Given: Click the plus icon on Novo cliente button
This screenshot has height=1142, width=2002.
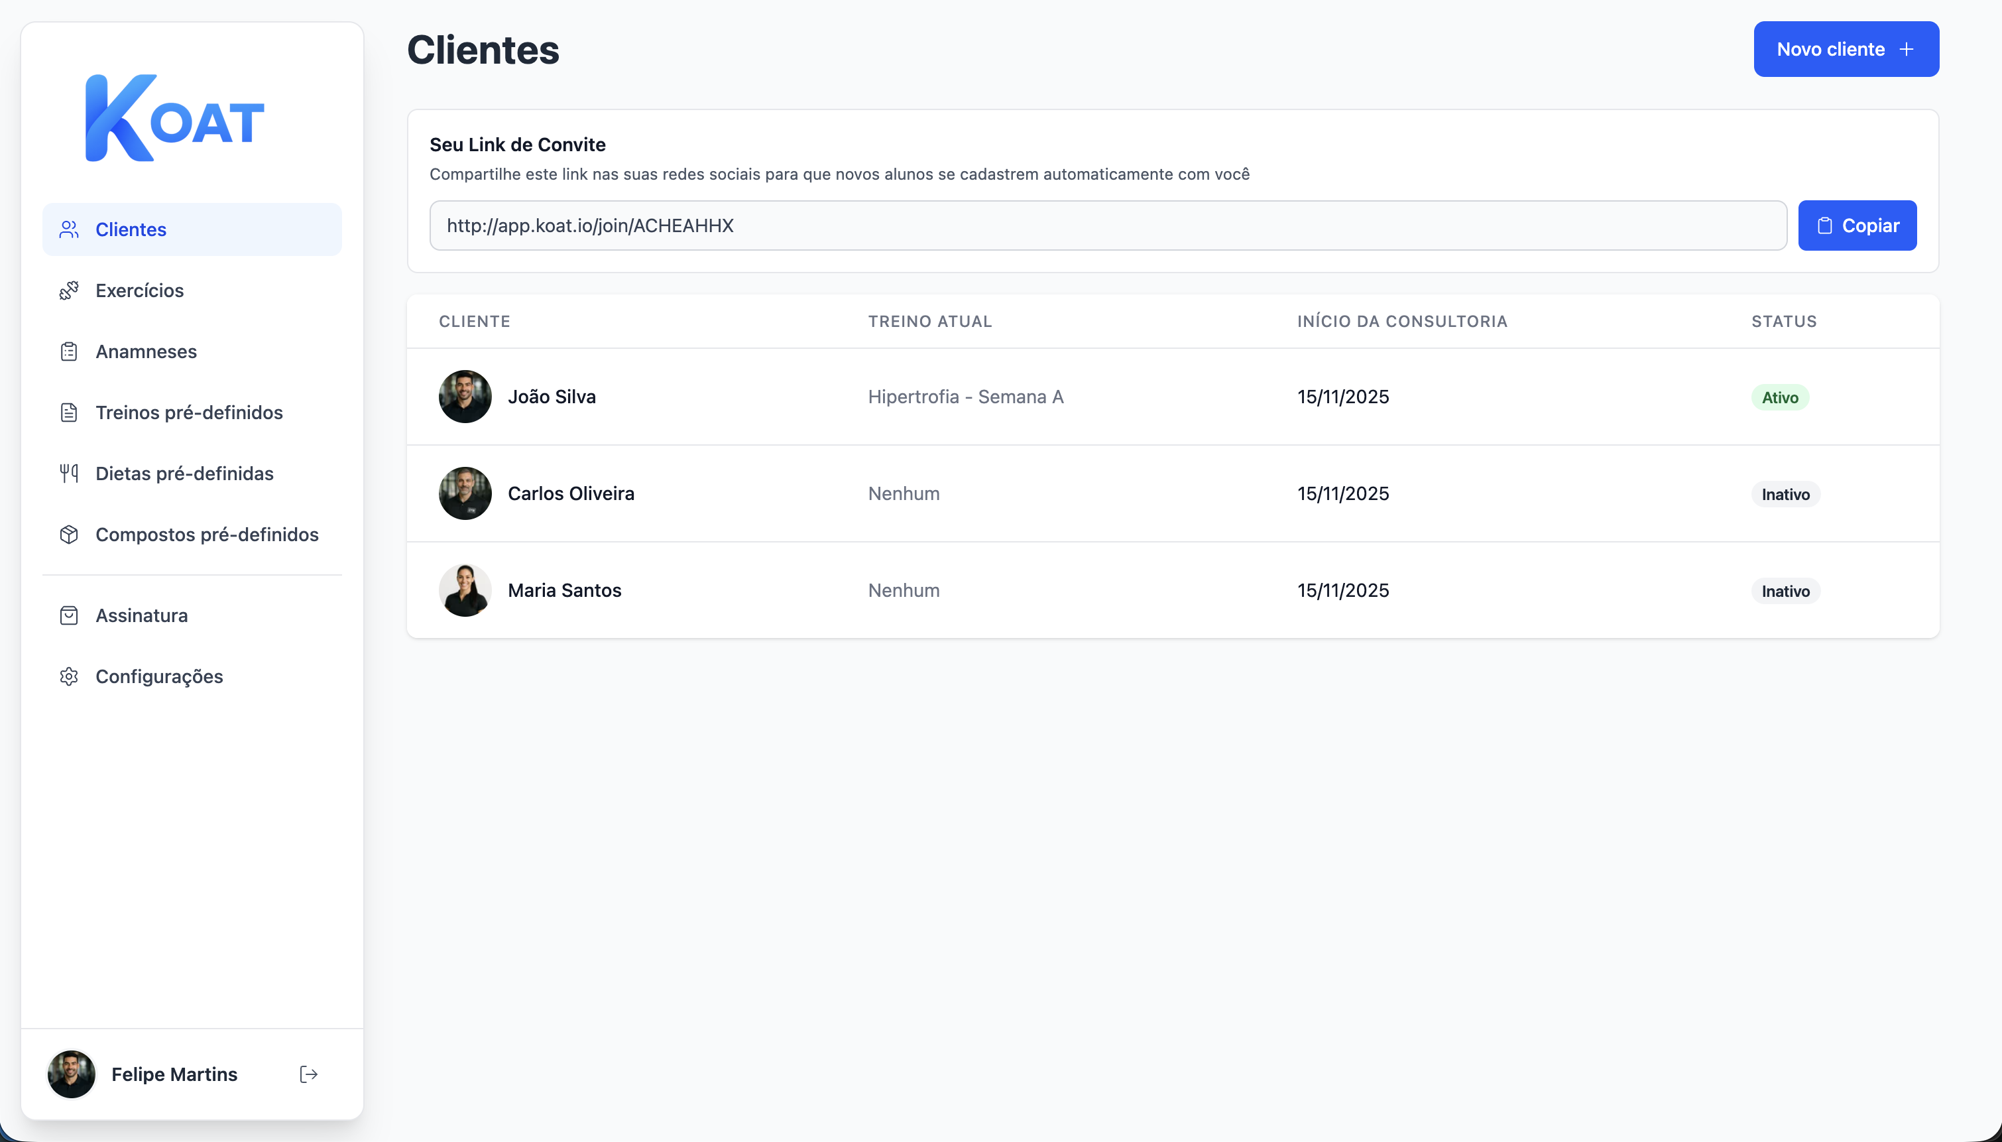Looking at the screenshot, I should (x=1907, y=48).
